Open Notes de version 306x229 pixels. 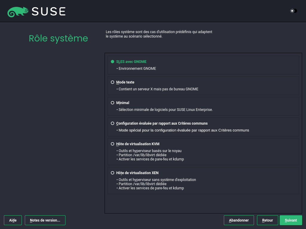coord(45,220)
